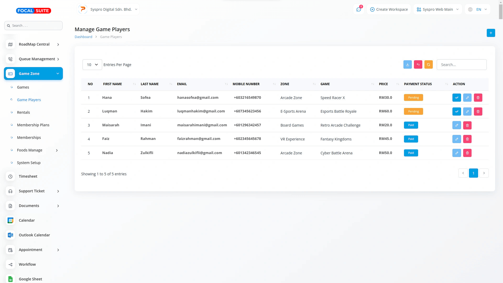Delete Nadia's player entry trash icon
The image size is (503, 283).
[x=467, y=153]
